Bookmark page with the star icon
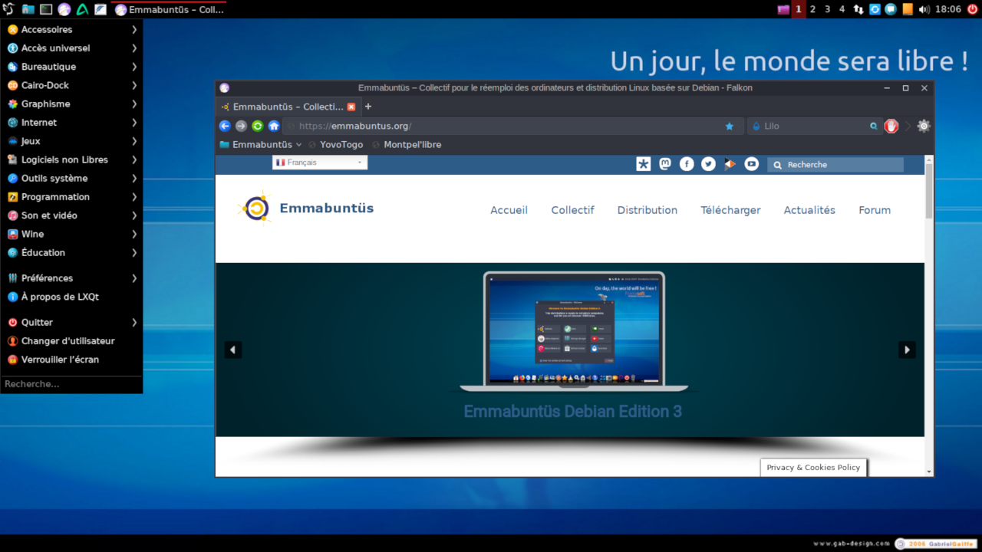This screenshot has width=982, height=552. click(730, 126)
